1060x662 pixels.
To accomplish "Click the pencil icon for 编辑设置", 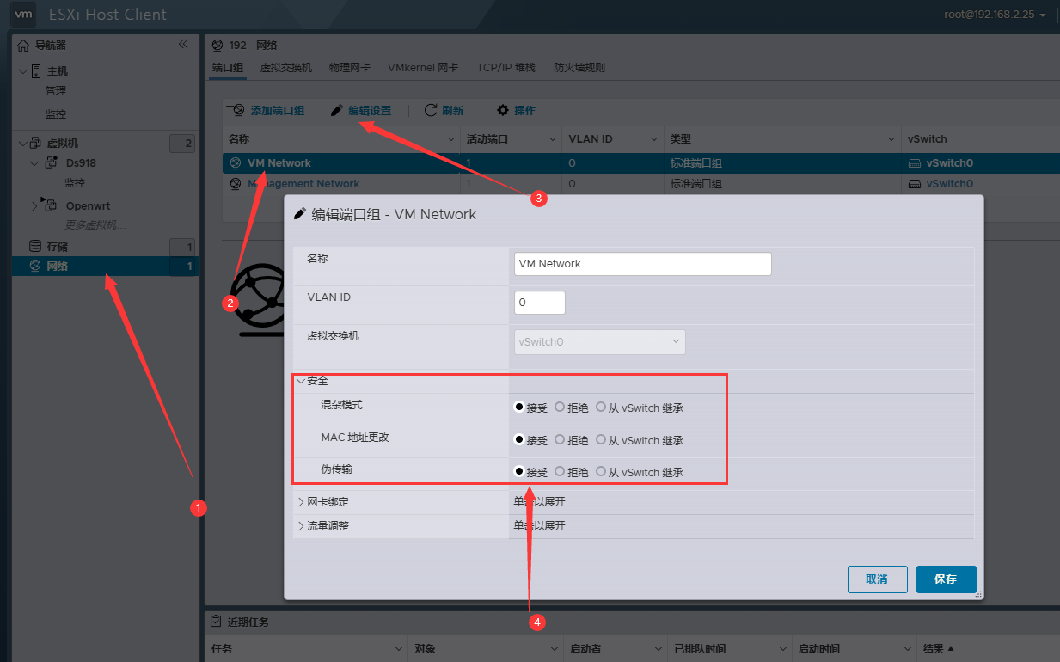I will [337, 110].
